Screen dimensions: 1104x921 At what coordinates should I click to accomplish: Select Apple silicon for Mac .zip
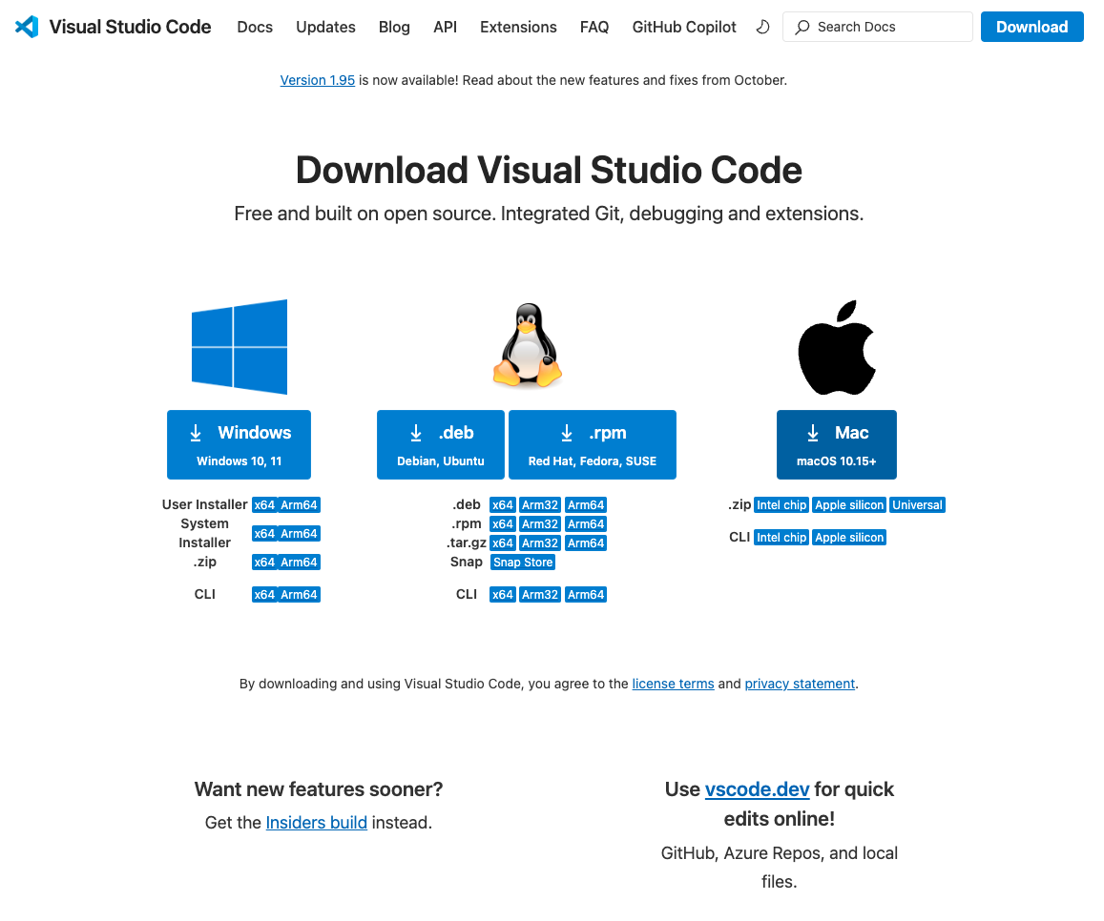pyautogui.click(x=849, y=505)
